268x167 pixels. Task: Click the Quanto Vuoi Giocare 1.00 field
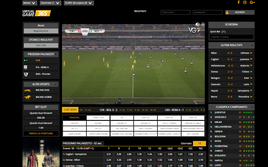pos(41,128)
